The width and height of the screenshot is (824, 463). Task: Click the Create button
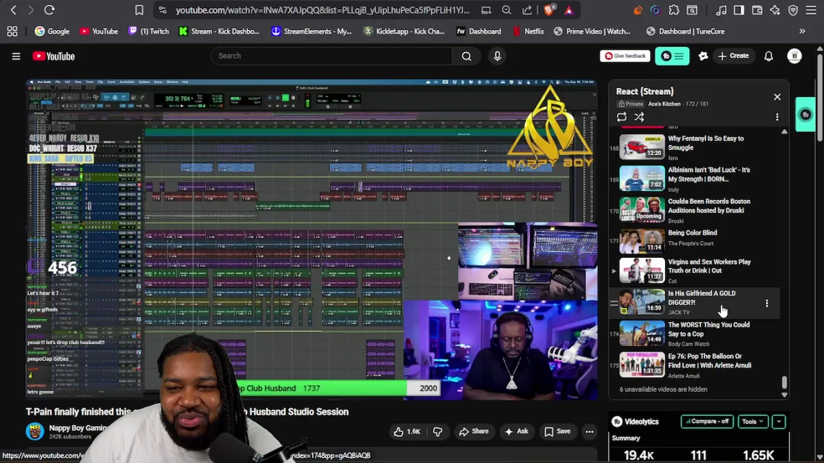[733, 56]
